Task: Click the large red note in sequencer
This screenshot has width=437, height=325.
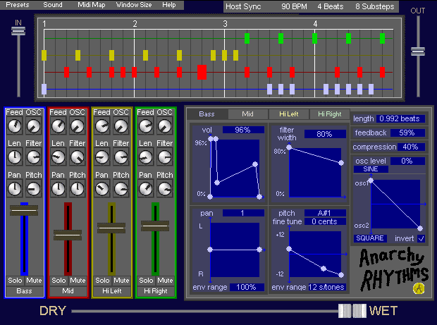Action: [202, 72]
